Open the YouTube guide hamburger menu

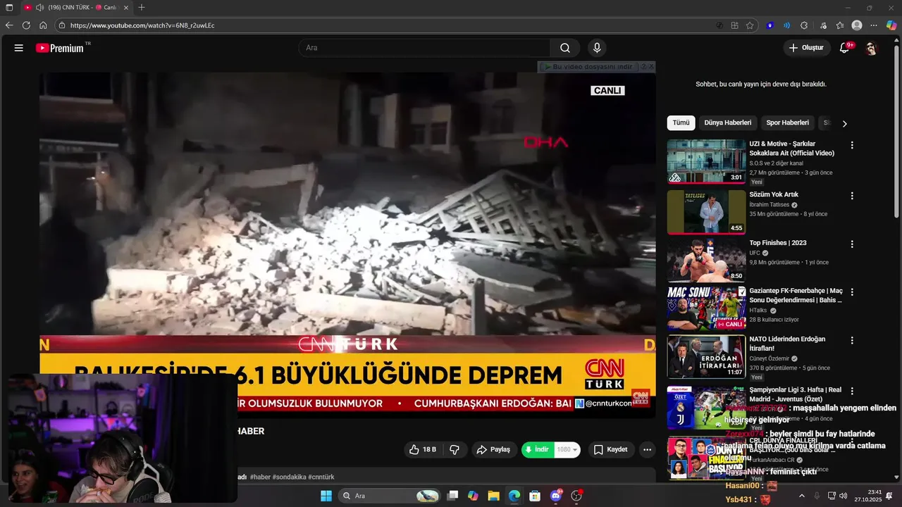coord(19,48)
